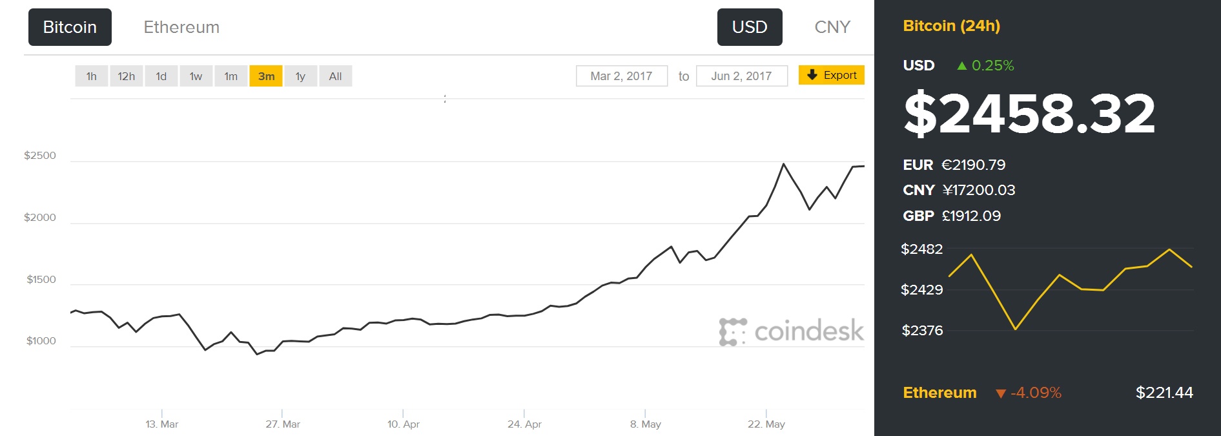Viewport: 1221px width, 436px height.
Task: Set chart range to 1h
Action: pyautogui.click(x=92, y=76)
